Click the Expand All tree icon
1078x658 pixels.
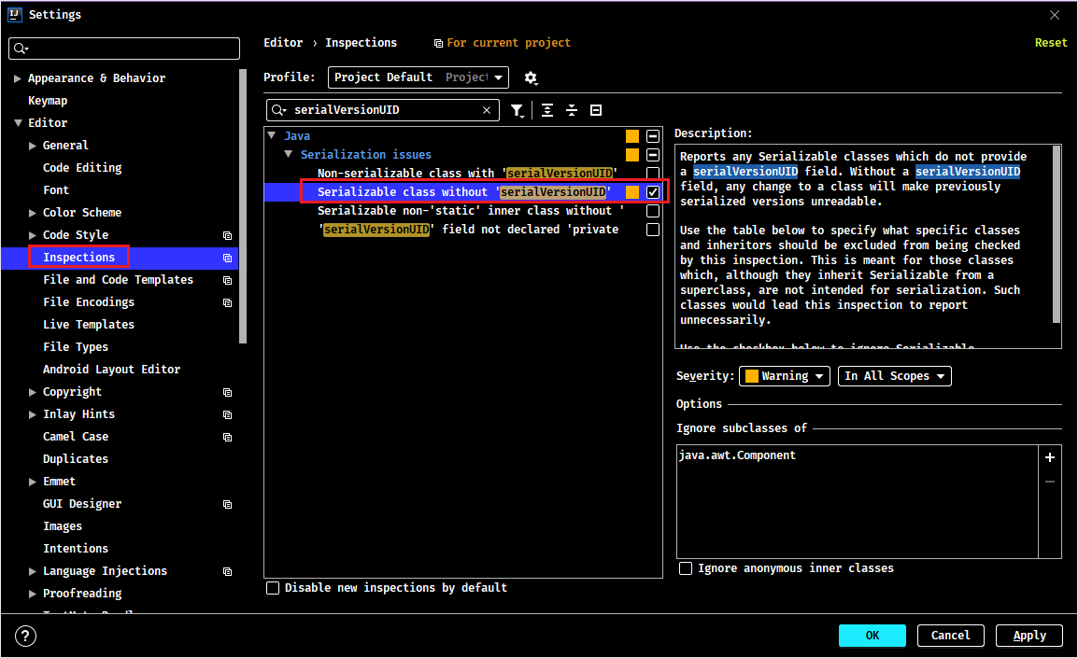pyautogui.click(x=547, y=110)
